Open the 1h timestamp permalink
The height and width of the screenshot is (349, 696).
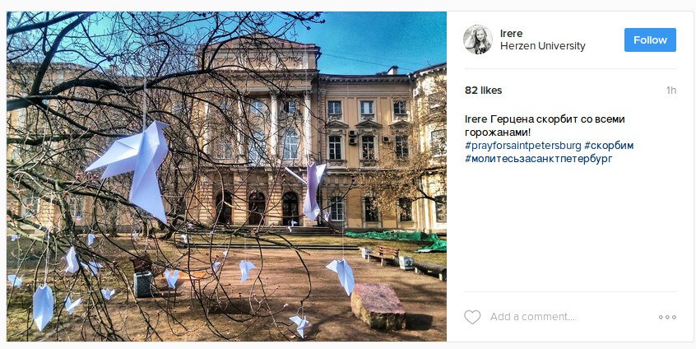click(670, 91)
